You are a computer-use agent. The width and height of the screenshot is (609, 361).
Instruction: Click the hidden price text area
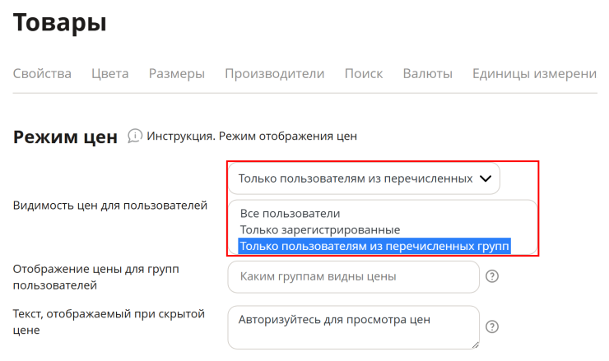point(353,327)
